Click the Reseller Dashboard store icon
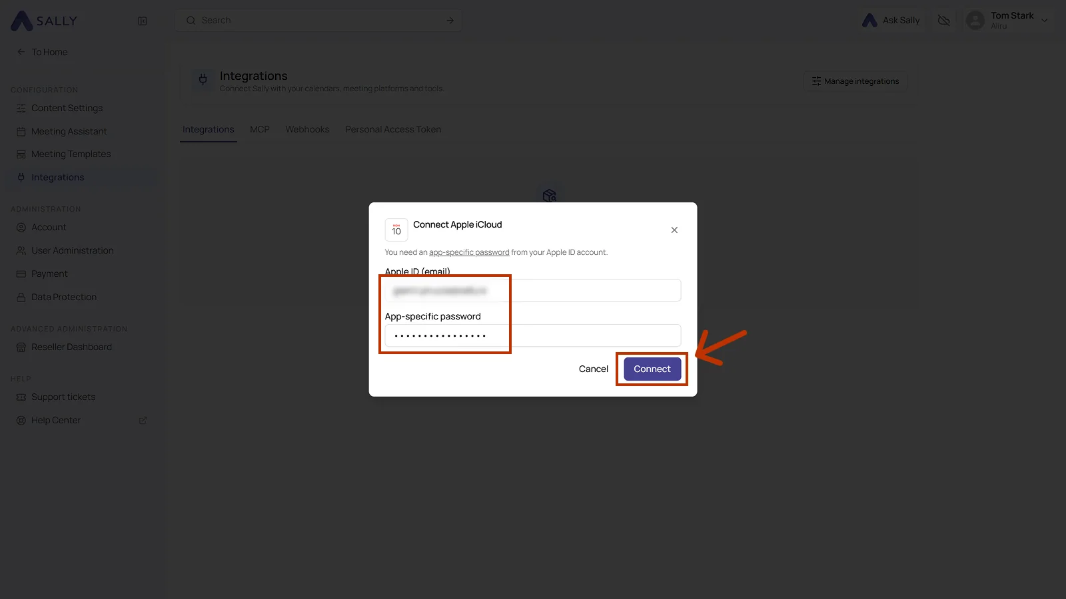Screen dimensions: 1066x599 (21, 347)
